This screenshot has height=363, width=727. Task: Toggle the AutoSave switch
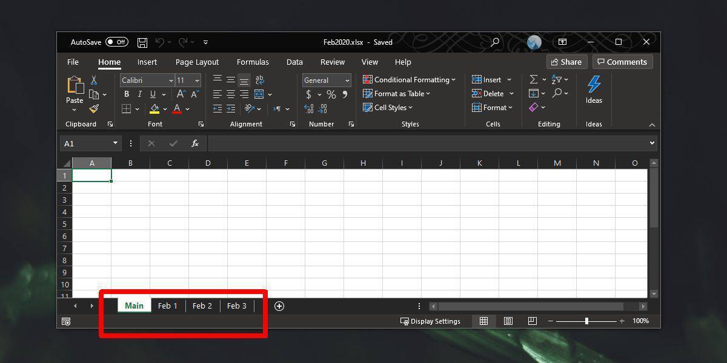(116, 42)
